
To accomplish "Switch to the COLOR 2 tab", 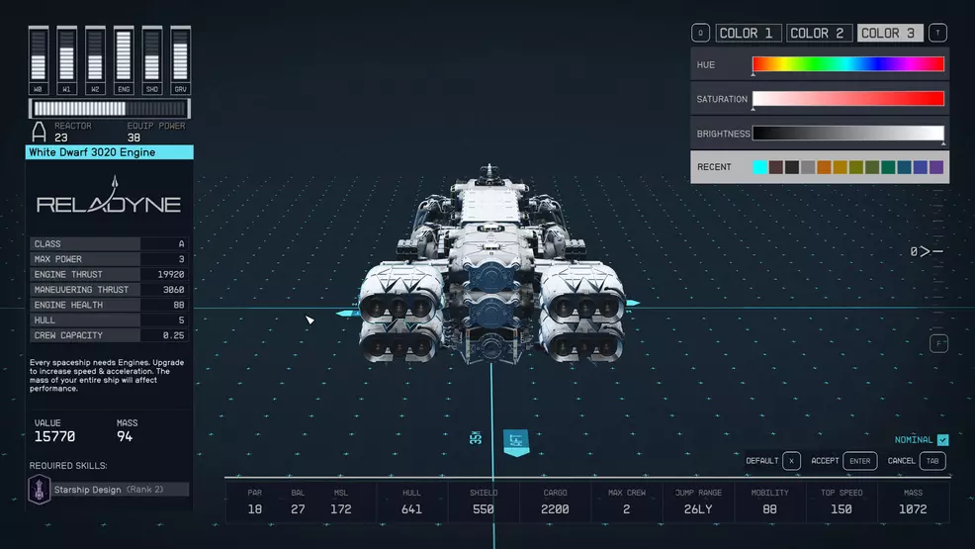I will 819,33.
